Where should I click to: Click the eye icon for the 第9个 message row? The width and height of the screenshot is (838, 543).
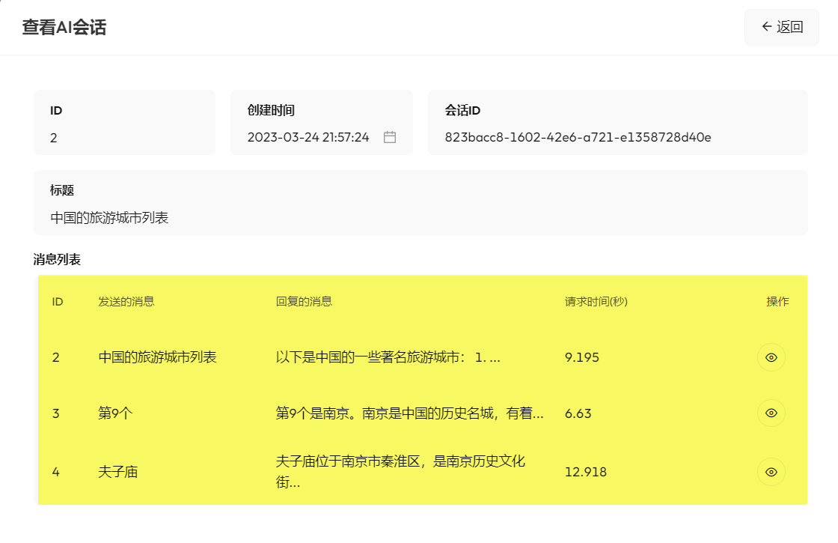(771, 413)
